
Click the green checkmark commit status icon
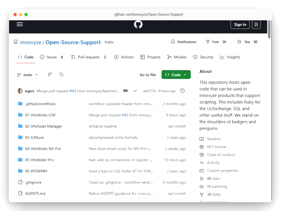pos(135,91)
